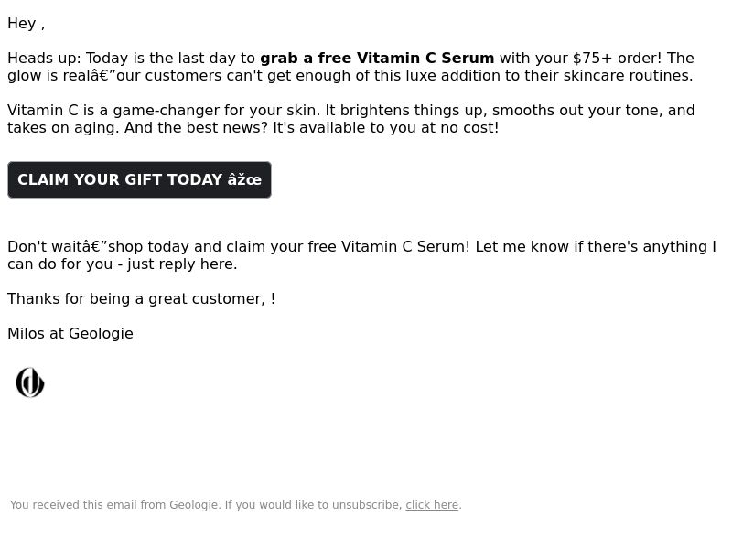The height and width of the screenshot is (549, 732).
Task: Click the Claim Your Gift Today button
Action: pos(139,179)
